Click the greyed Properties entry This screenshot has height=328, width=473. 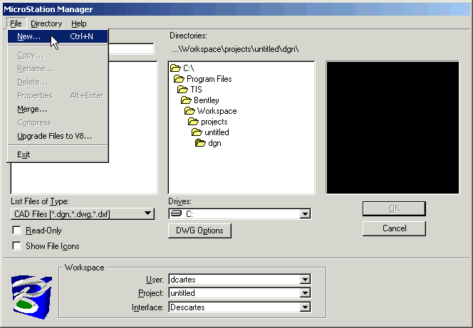point(58,95)
